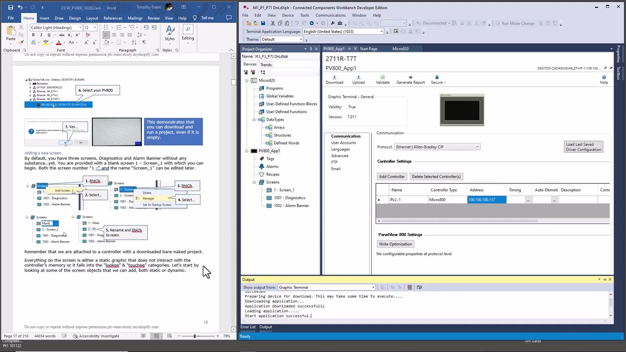The width and height of the screenshot is (626, 352).
Task: Select 1002 - Alarm Banner in tree
Action: 291,205
